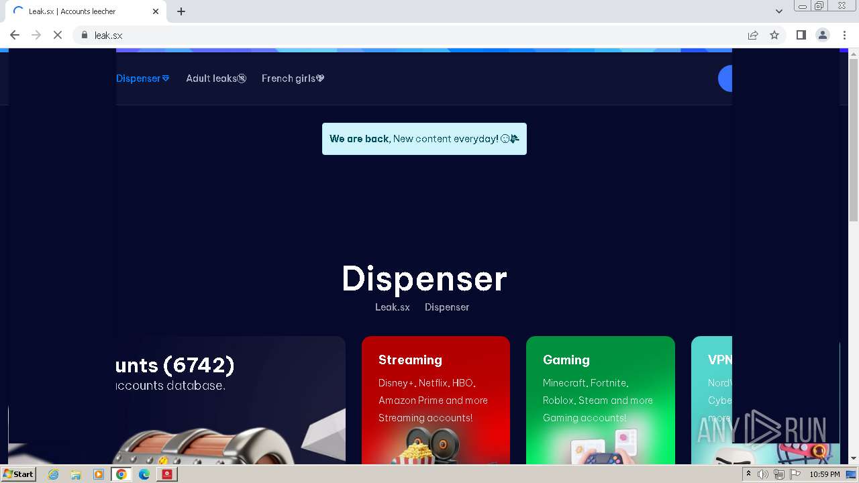Open the accounts database card (6742)
This screenshot has width=859, height=483.
tap(231, 400)
